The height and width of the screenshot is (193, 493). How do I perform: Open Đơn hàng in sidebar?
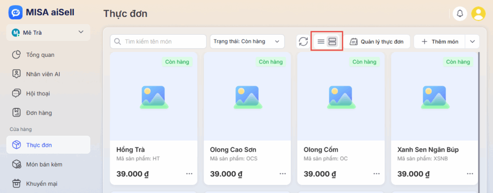pyautogui.click(x=39, y=113)
